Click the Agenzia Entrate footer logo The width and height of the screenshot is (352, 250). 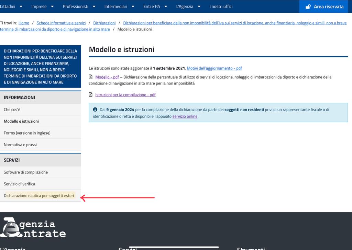[x=33, y=228]
